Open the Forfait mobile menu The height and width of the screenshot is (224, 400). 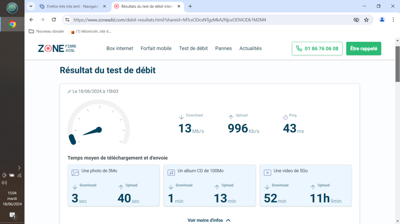(x=156, y=48)
